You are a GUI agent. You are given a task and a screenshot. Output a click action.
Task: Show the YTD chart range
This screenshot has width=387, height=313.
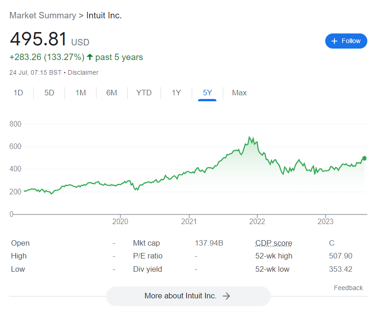(x=144, y=93)
